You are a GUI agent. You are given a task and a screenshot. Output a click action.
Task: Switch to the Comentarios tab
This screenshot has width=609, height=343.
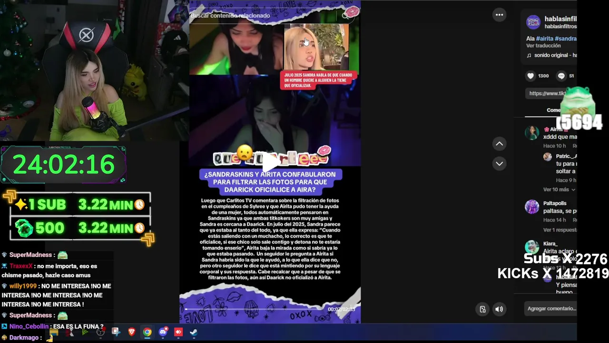click(x=553, y=110)
